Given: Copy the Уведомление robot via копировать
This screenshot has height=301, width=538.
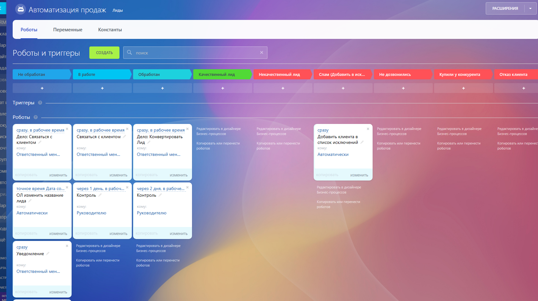Looking at the screenshot, I should point(26,292).
